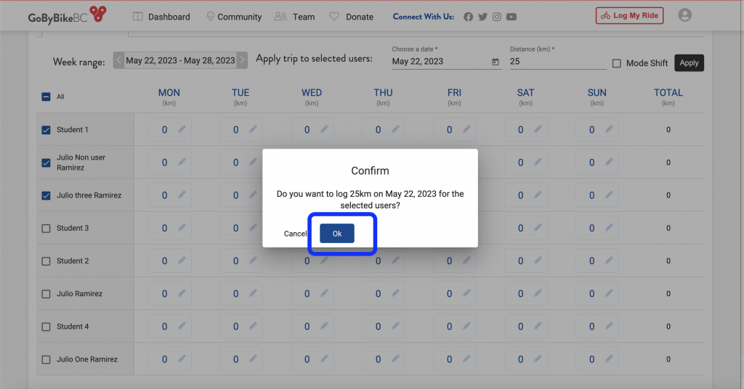This screenshot has width=744, height=389.
Task: Open the Twitter social link
Action: pos(482,17)
